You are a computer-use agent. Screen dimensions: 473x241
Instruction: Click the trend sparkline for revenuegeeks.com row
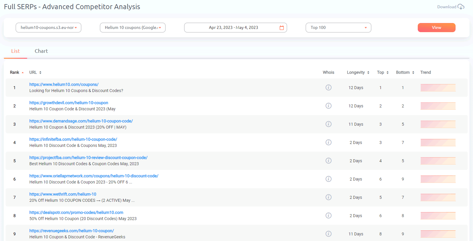(x=438, y=234)
